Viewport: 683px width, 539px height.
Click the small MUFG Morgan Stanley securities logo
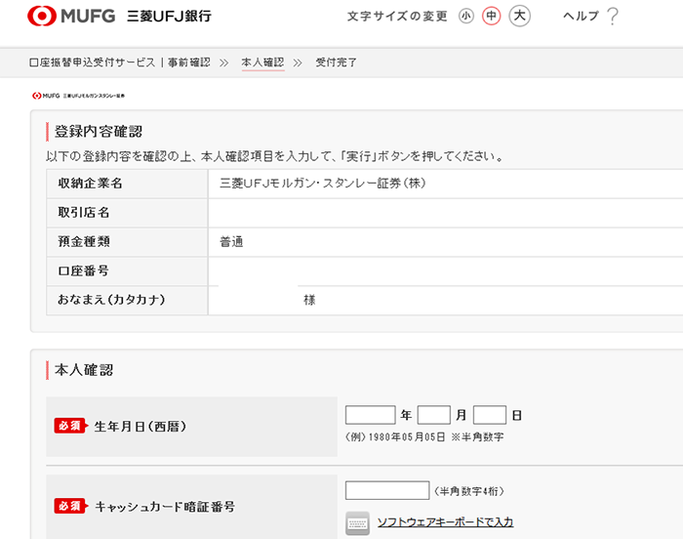(78, 96)
